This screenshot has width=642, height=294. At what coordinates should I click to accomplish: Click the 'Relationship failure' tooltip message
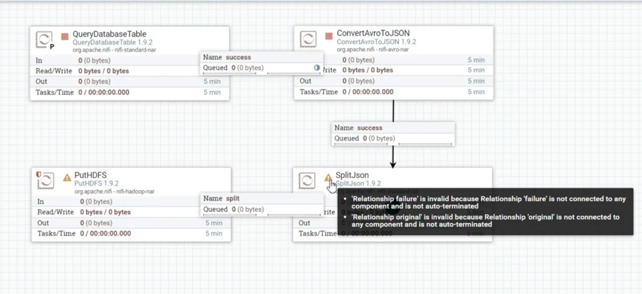point(488,202)
